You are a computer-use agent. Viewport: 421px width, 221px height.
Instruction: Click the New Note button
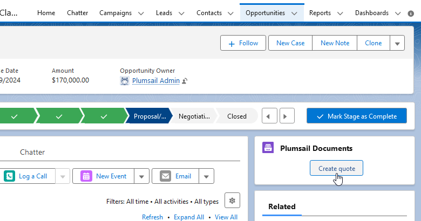(x=335, y=43)
